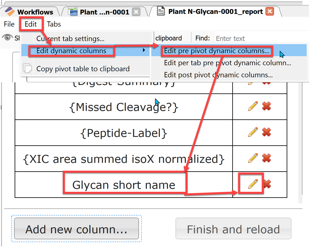The image size is (311, 248).
Task: Remove the Peptide-Label column with the red X
Action: pyautogui.click(x=267, y=132)
